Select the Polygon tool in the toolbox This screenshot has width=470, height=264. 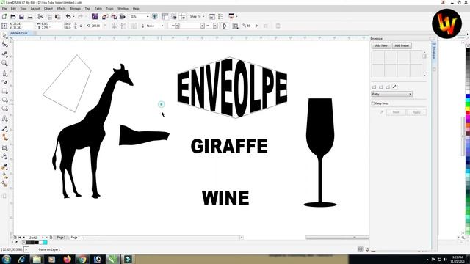(x=5, y=109)
